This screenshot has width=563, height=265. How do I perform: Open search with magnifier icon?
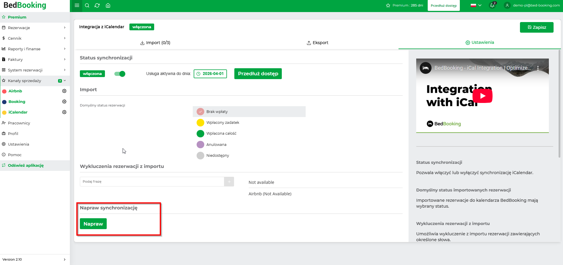coord(87,5)
